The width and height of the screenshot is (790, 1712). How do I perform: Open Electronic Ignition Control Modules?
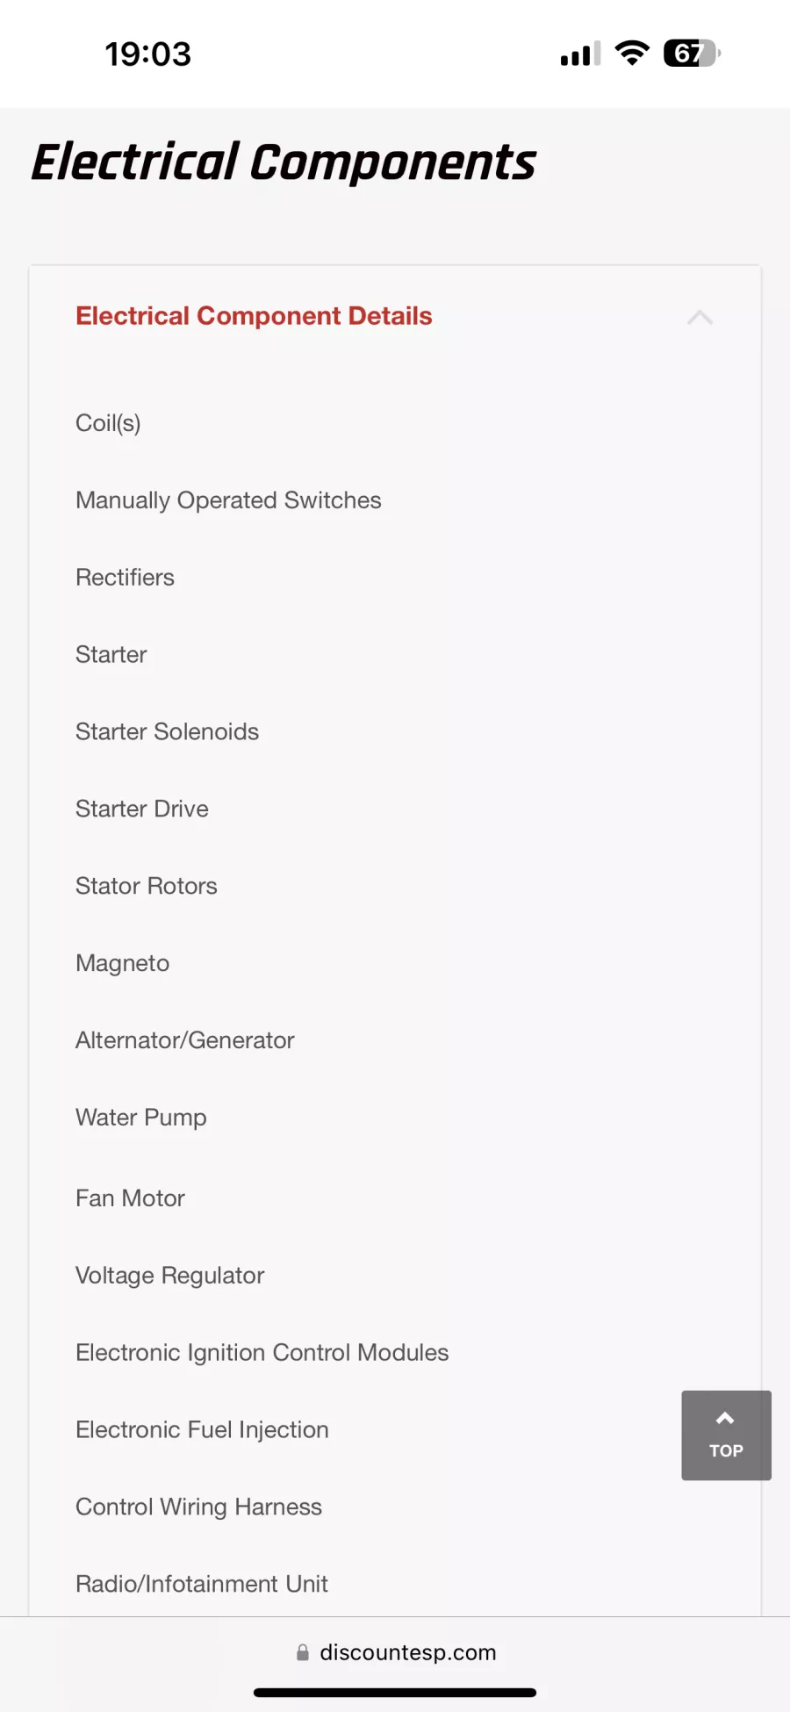tap(262, 1353)
